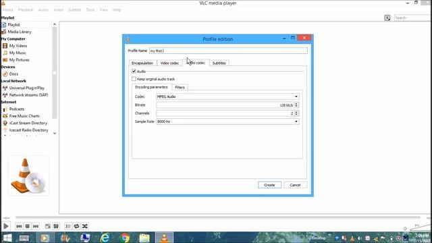Click the media player taskbar icon

click(45, 238)
